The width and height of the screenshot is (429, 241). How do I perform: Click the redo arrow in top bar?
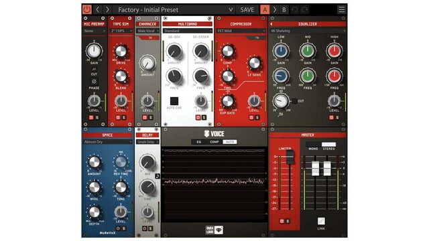point(304,10)
